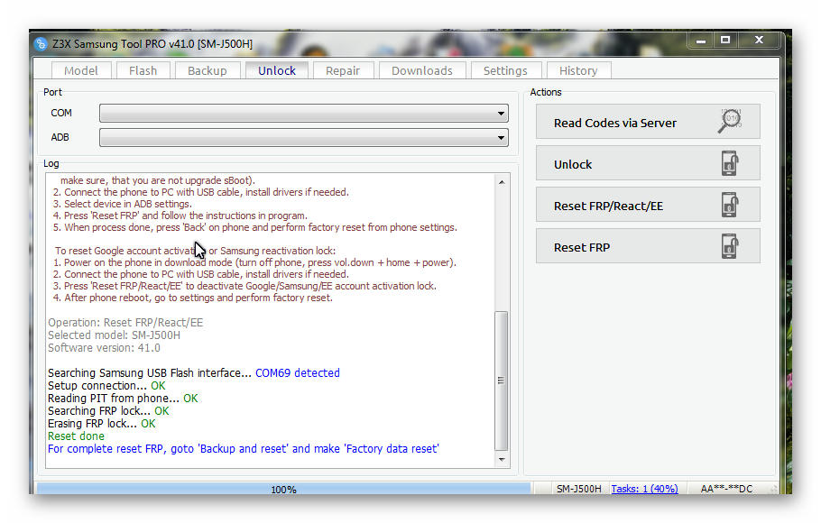Select the Unlock tab
Viewport: 821px width, 523px height.
276,70
